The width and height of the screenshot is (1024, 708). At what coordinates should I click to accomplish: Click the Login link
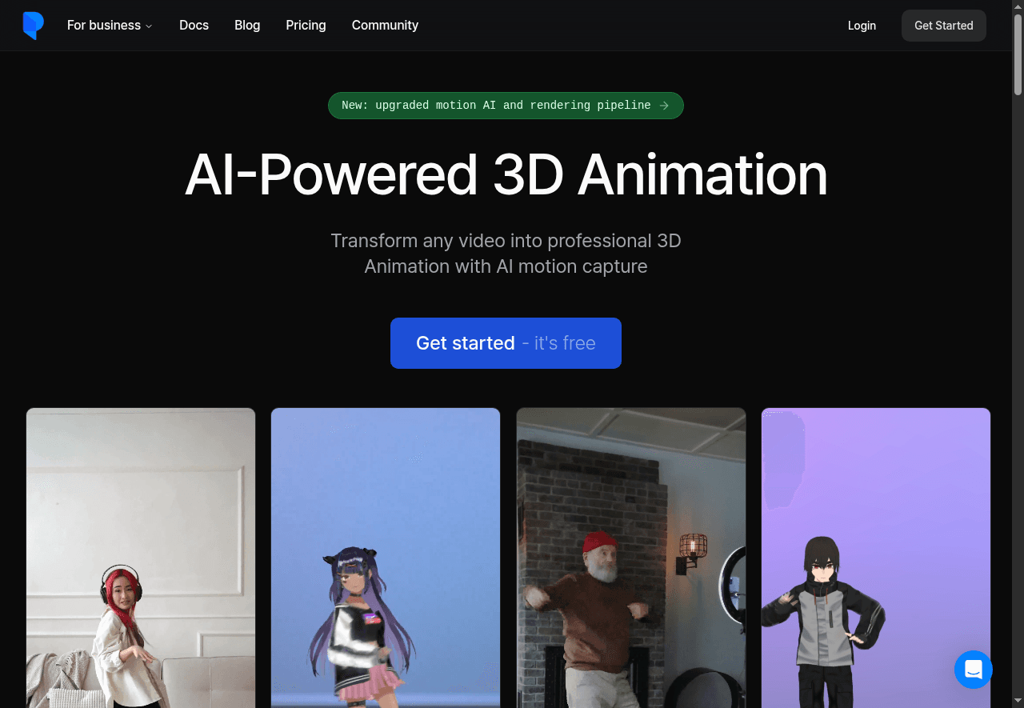(x=862, y=26)
